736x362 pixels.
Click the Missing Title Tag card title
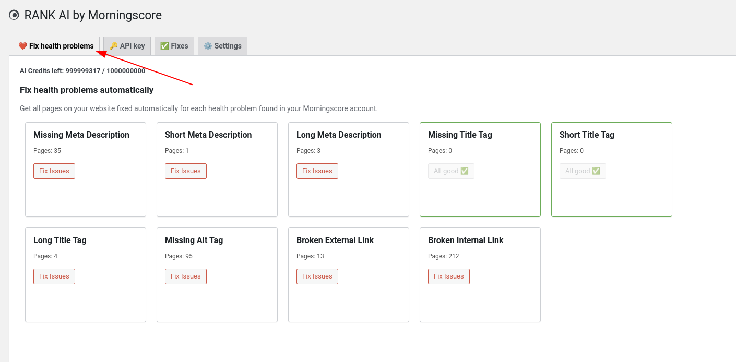pos(460,135)
